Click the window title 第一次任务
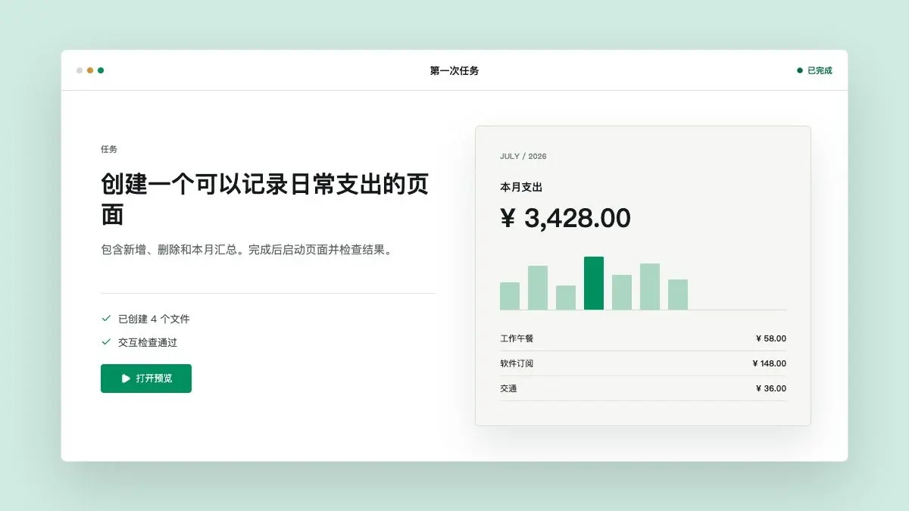The width and height of the screenshot is (909, 511). coord(454,70)
